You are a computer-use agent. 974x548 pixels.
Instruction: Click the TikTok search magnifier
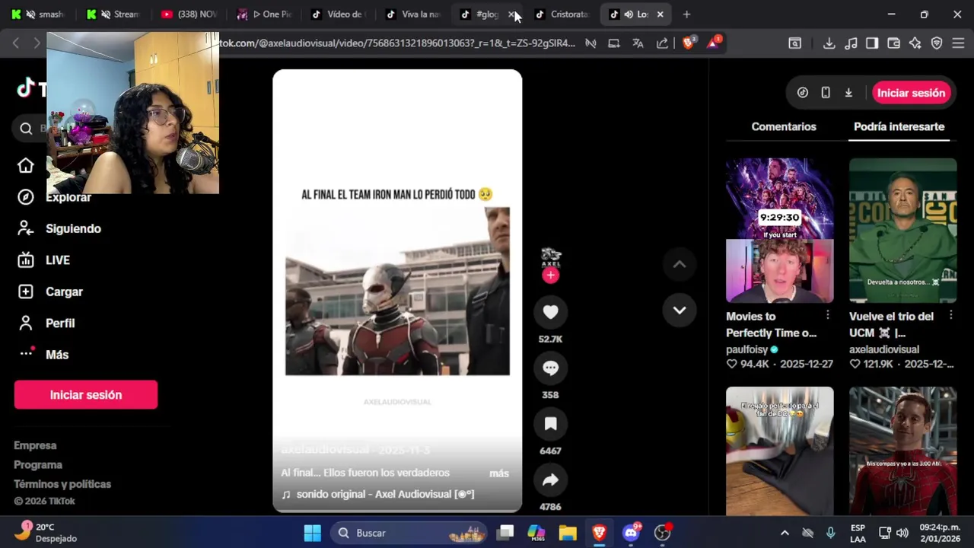[x=26, y=128]
